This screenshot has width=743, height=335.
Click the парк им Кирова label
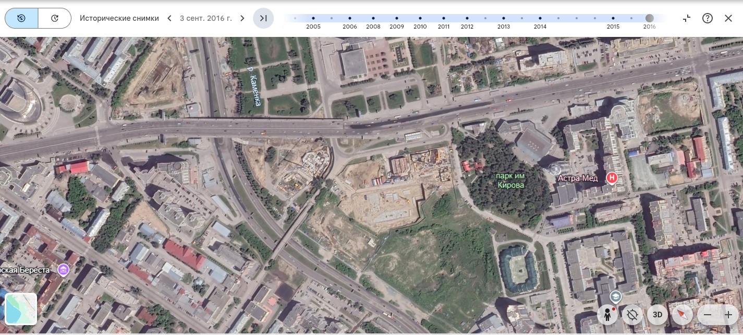click(510, 181)
